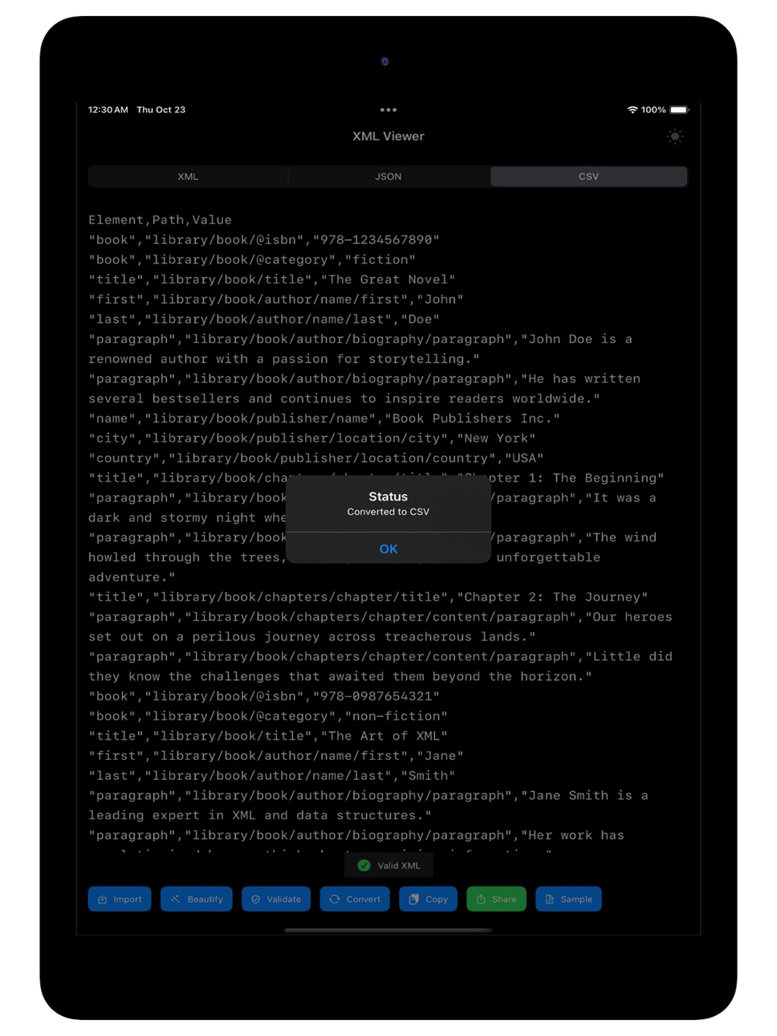Image resolution: width=777 pixels, height=1036 pixels.
Task: Dismiss the Status alert with OK
Action: tap(388, 549)
